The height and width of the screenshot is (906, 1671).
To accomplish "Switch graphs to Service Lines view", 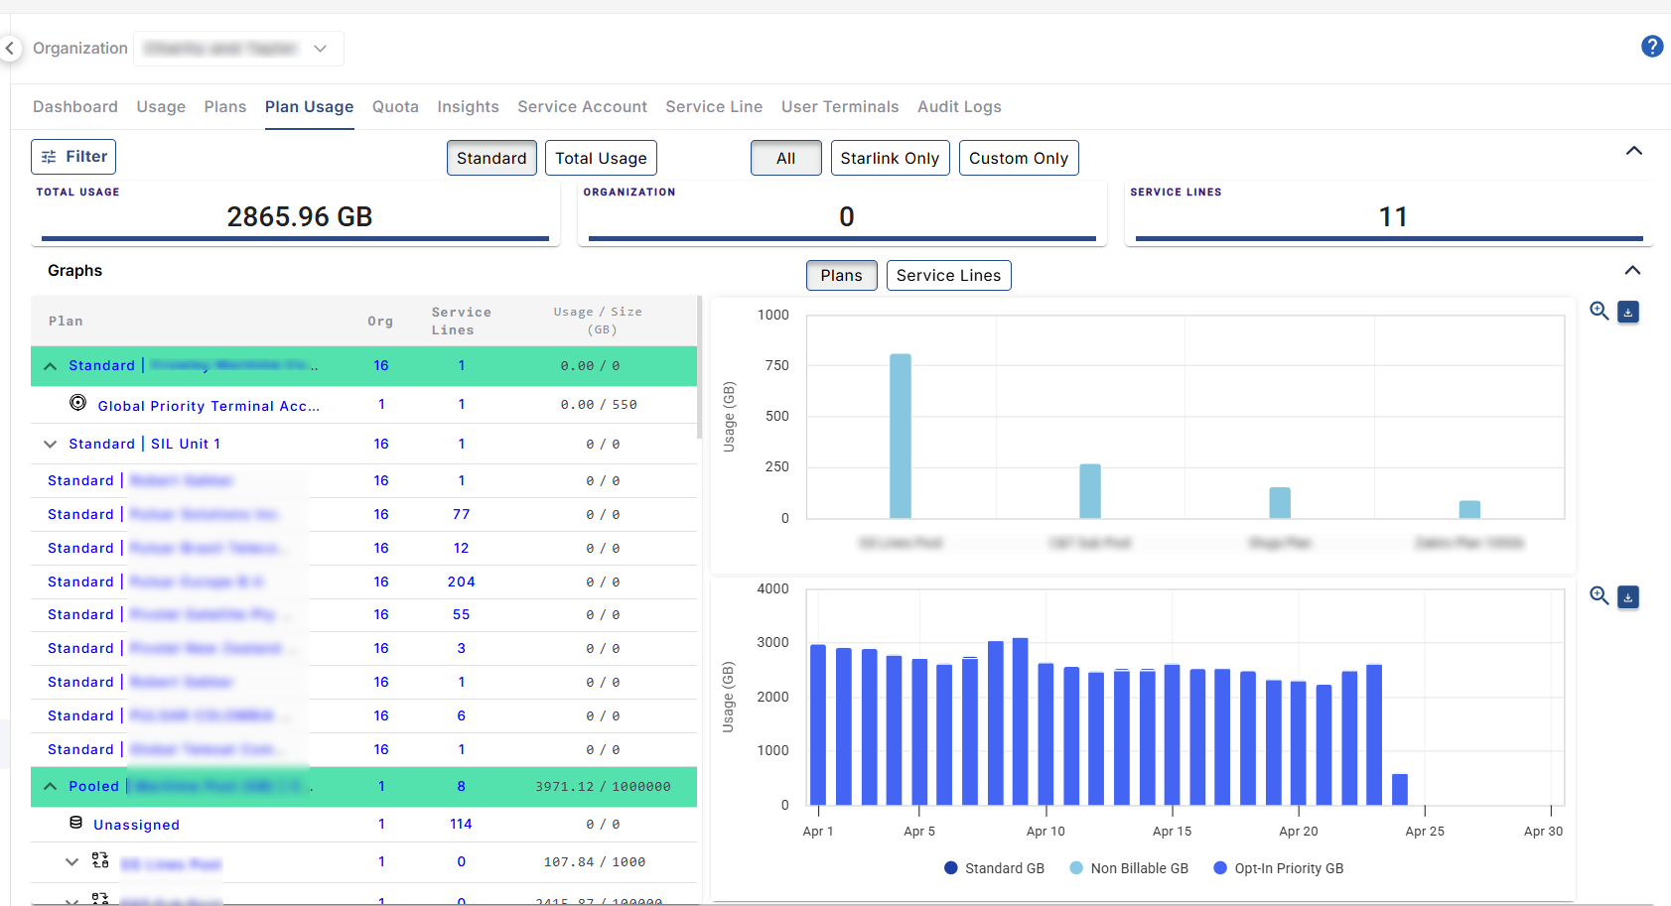I will (x=947, y=275).
